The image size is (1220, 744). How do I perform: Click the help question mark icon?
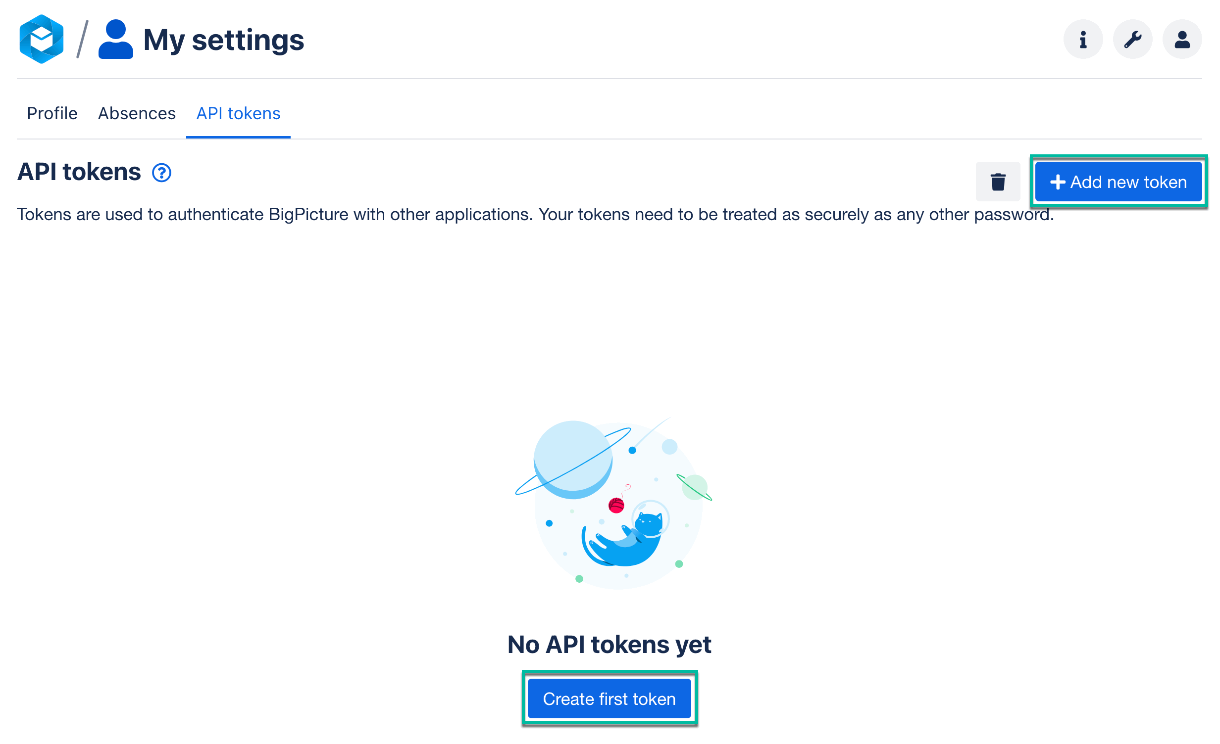[161, 173]
